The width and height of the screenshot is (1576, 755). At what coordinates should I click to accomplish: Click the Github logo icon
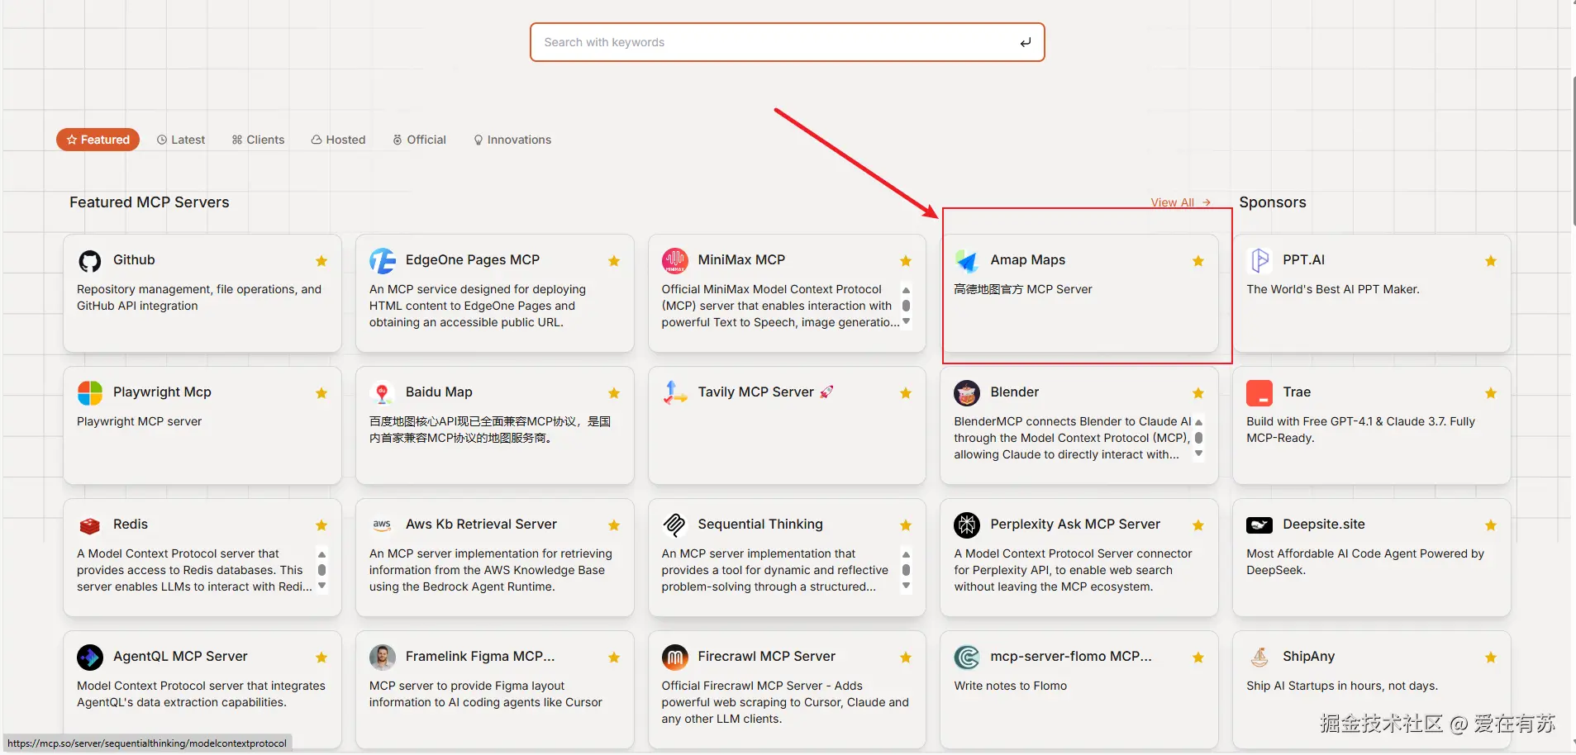coord(90,261)
